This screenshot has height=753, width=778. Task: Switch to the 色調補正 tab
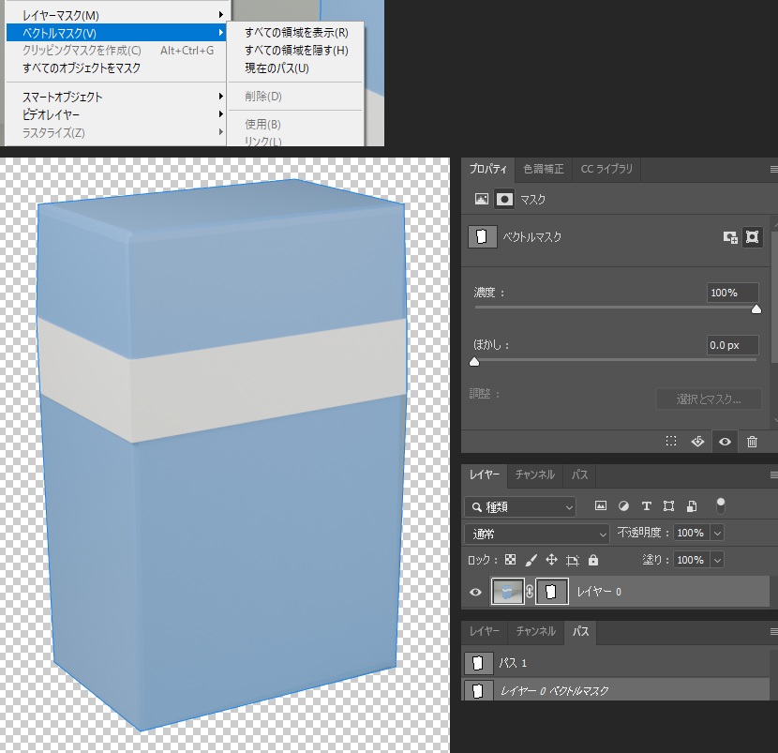tap(544, 170)
